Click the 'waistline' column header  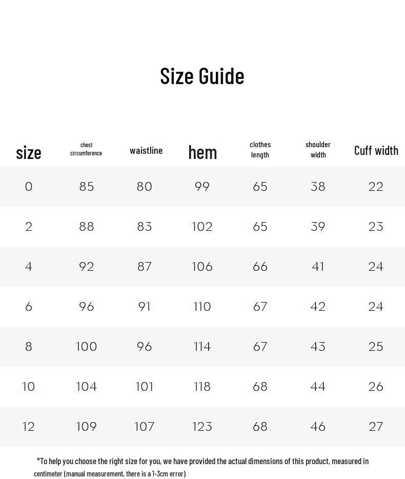(x=146, y=150)
